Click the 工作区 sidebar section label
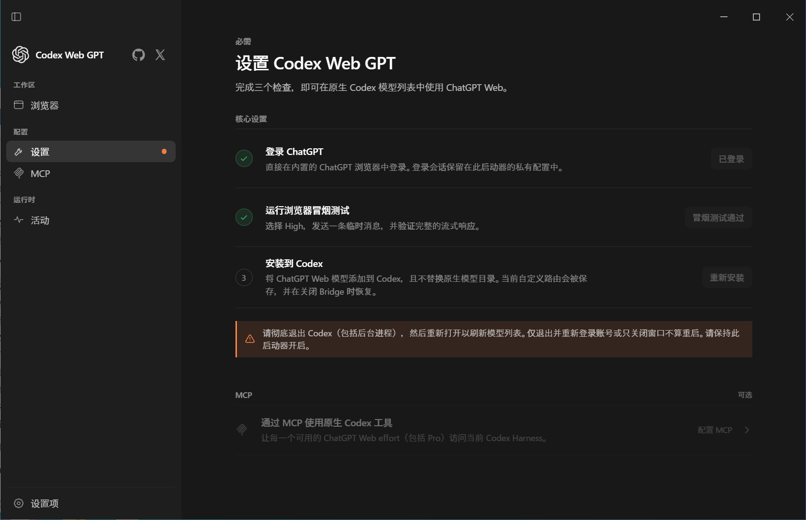 (x=24, y=85)
